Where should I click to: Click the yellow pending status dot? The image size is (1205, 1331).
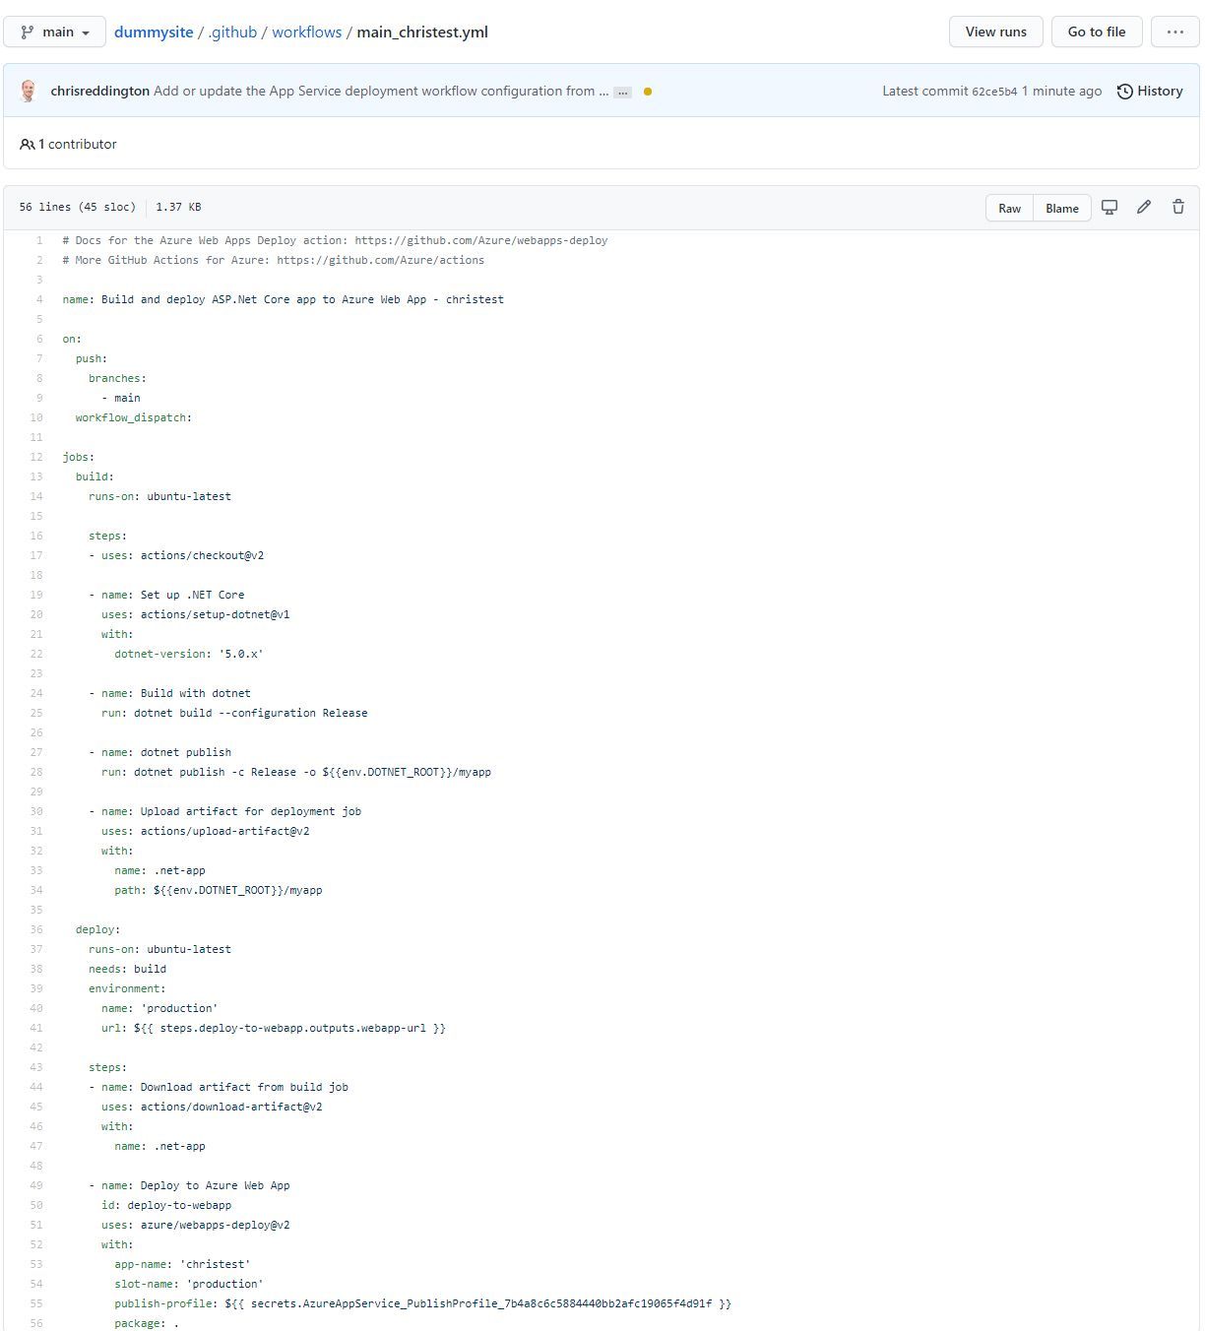647,92
